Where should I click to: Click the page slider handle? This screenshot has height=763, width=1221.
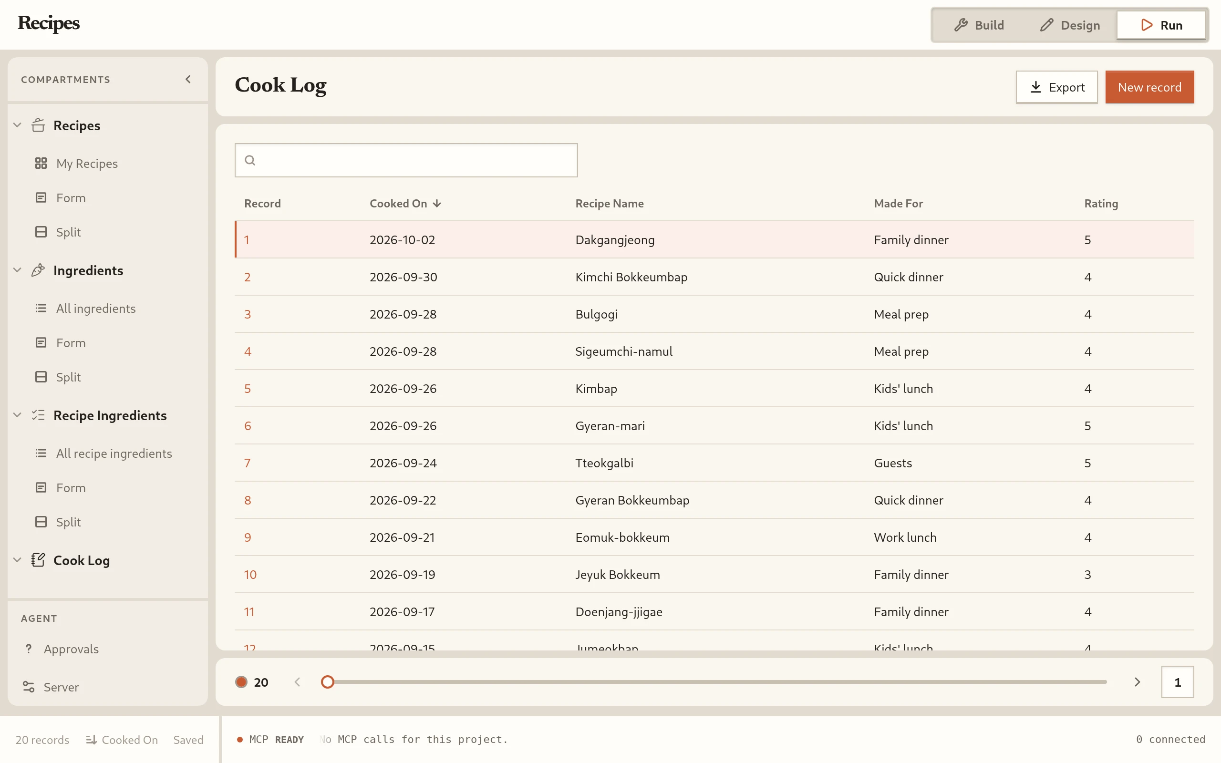coord(328,682)
